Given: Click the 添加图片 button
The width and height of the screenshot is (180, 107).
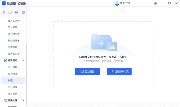Looking at the screenshot, I should (88, 72).
